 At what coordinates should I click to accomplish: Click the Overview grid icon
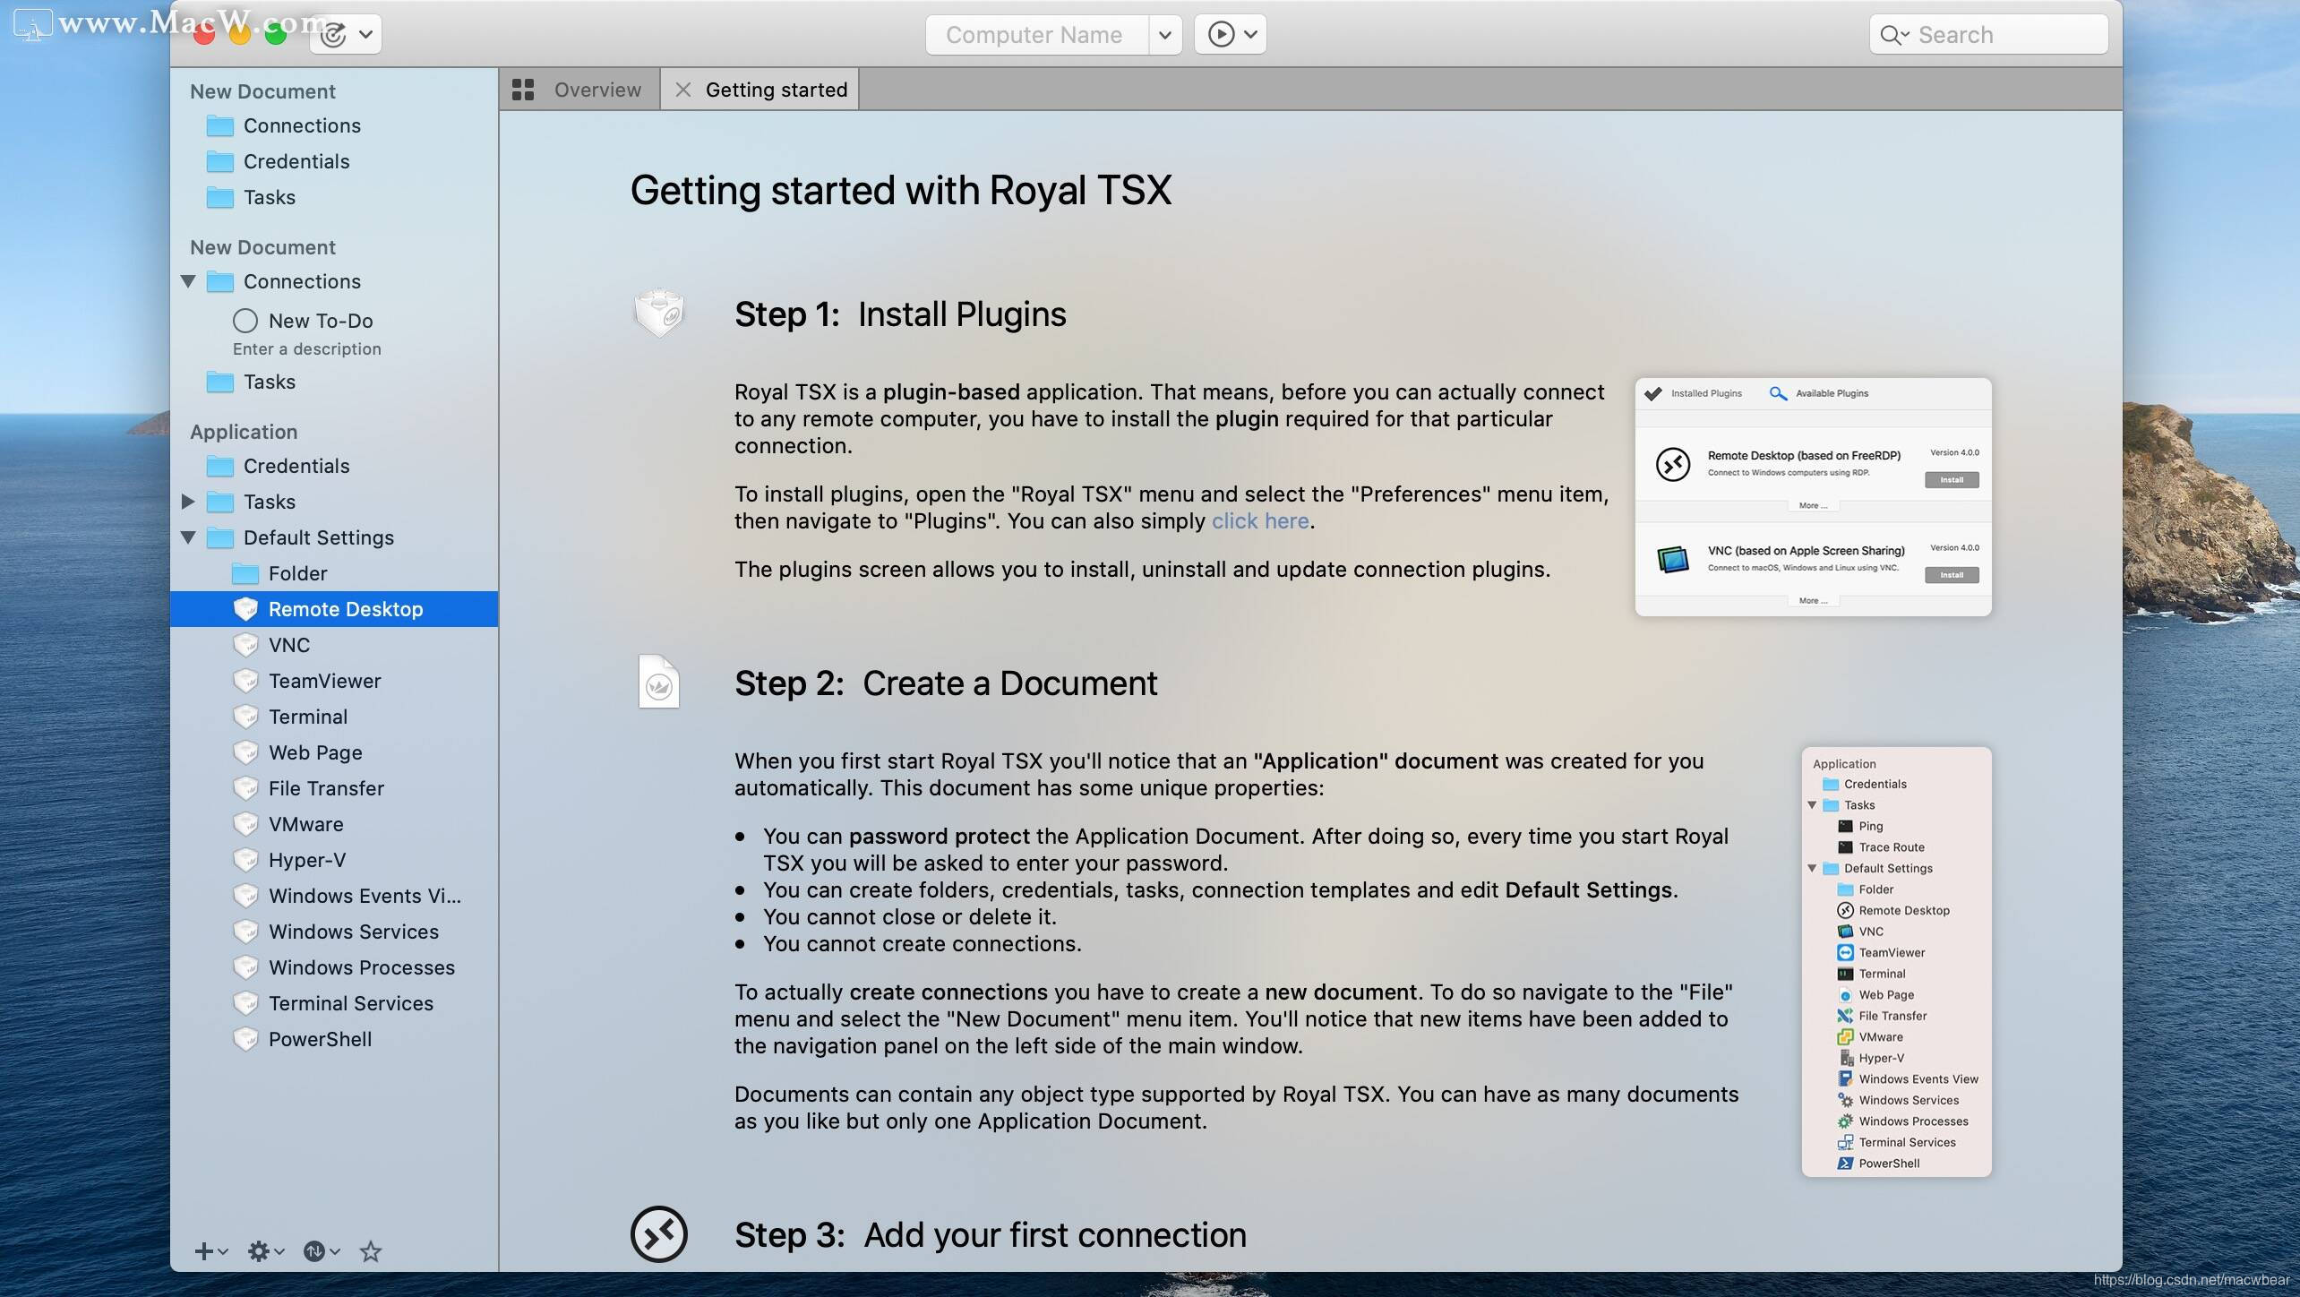[523, 90]
